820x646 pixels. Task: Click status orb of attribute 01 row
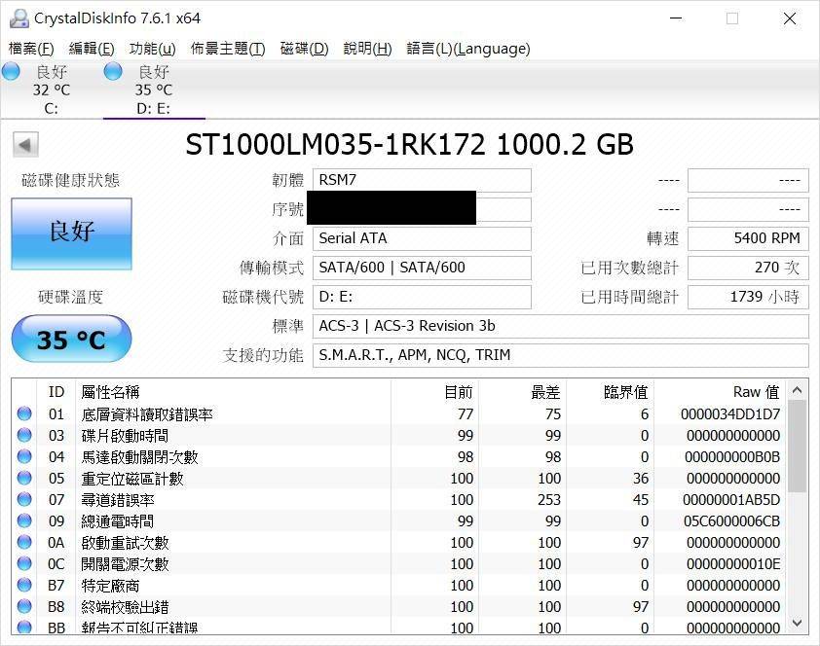24,413
